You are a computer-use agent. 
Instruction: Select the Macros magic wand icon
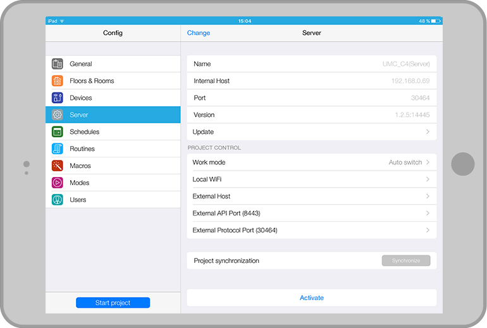pyautogui.click(x=58, y=166)
